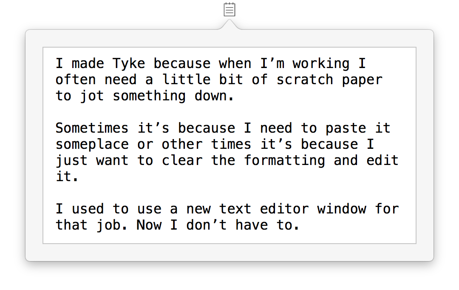The image size is (459, 290).
Task: Place cursor at end of 'Now I don't have to.'
Action: [x=300, y=225]
